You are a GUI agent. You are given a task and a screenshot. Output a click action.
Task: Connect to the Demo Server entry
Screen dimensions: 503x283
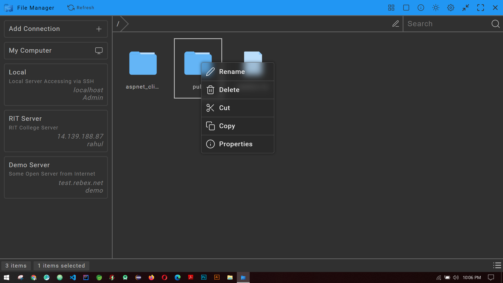click(56, 177)
